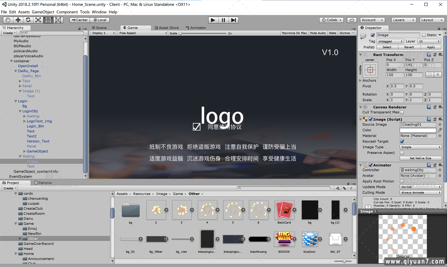Toggle Apply Root Motion checkbox
The height and width of the screenshot is (267, 447).
coord(402,181)
